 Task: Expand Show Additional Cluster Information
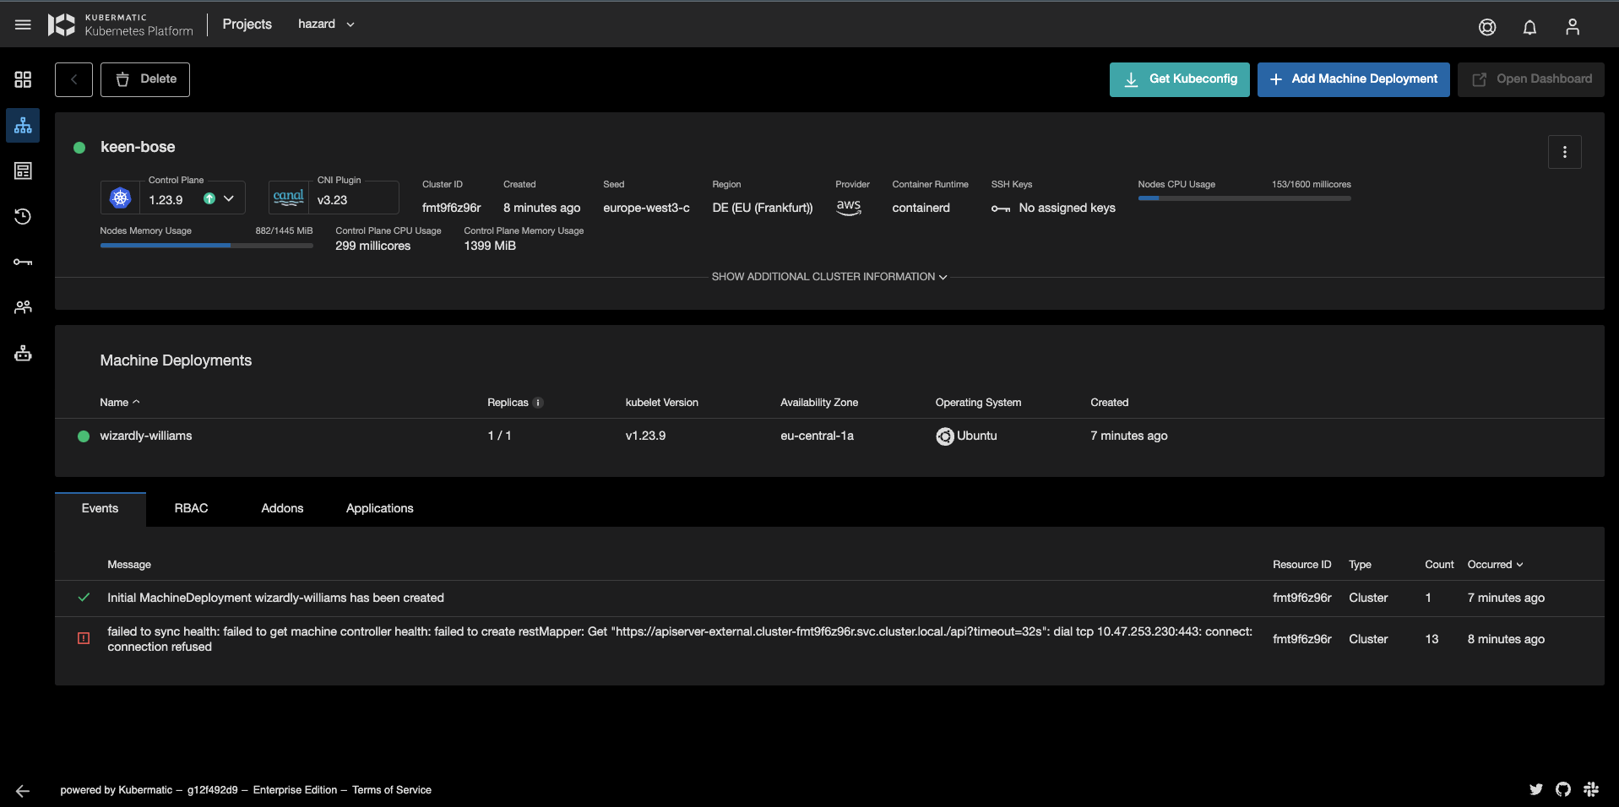827,276
